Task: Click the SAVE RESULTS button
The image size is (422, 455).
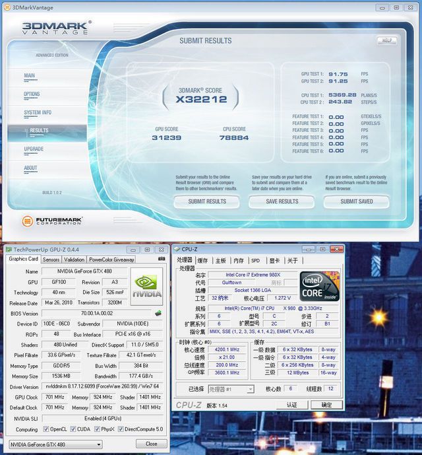Action: pyautogui.click(x=282, y=201)
